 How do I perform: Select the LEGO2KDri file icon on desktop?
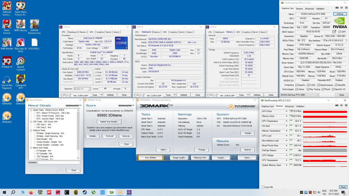click(x=34, y=44)
